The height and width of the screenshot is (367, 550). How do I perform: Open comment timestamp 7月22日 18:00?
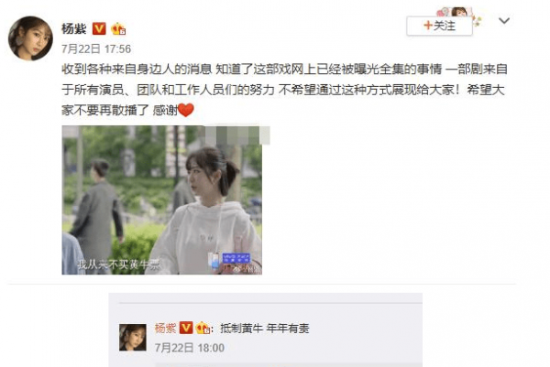click(x=190, y=348)
